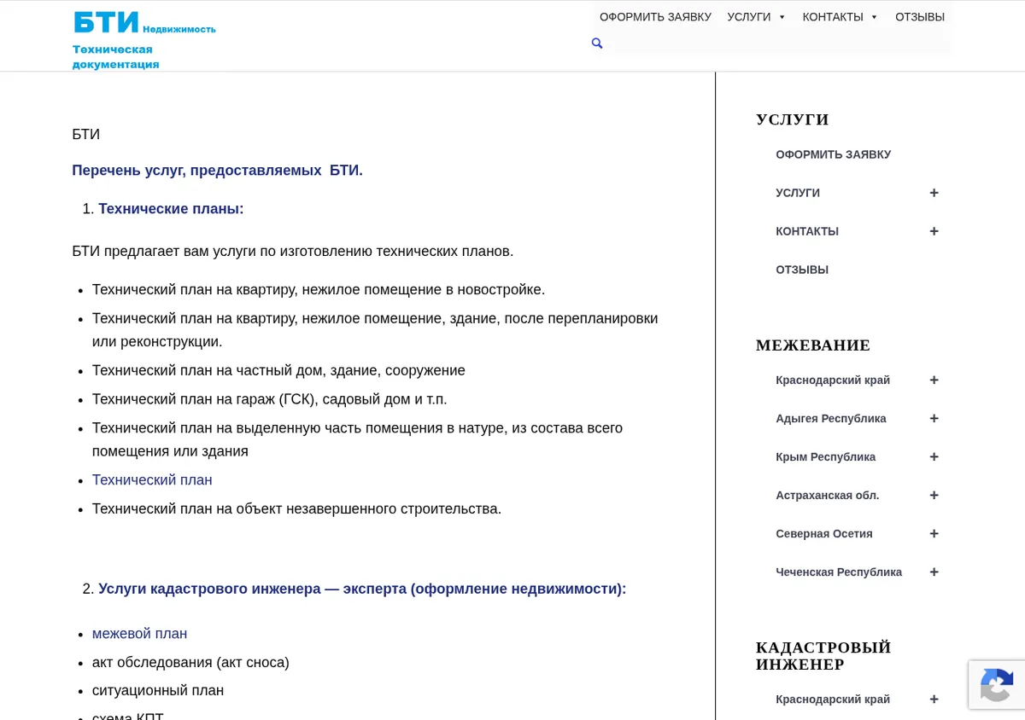Image resolution: width=1025 pixels, height=720 pixels.
Task: Expand Адыгея Республика plus icon
Action: pos(934,419)
